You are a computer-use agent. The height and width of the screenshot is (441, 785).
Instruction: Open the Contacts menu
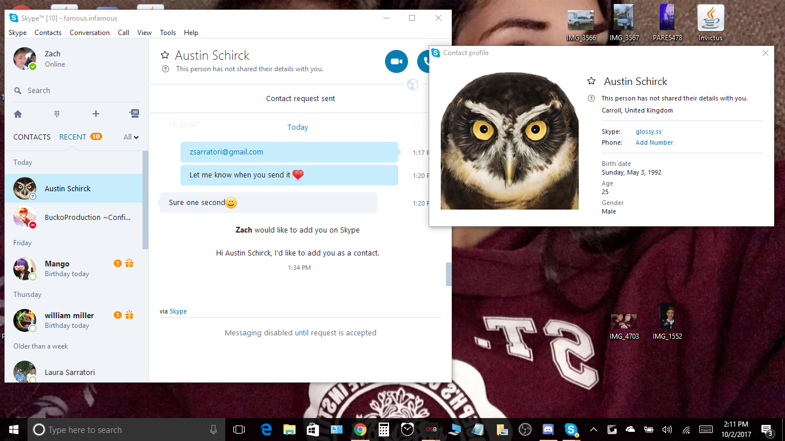pos(48,33)
